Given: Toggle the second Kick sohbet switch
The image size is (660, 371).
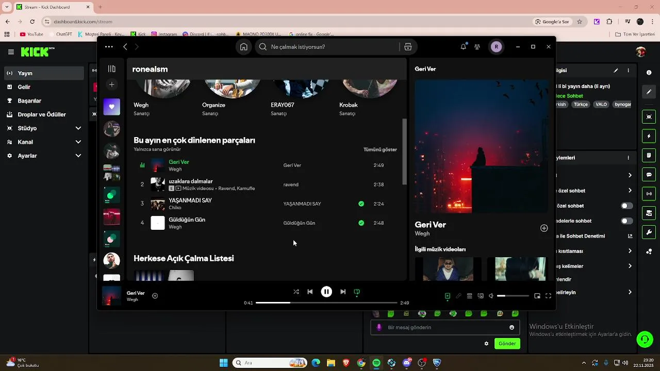Looking at the screenshot, I should pos(626,221).
